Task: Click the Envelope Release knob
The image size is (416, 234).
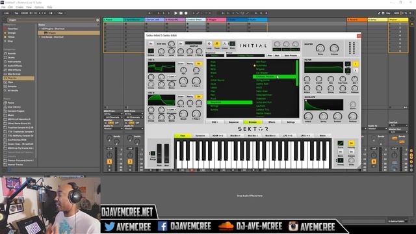Action: [352, 116]
